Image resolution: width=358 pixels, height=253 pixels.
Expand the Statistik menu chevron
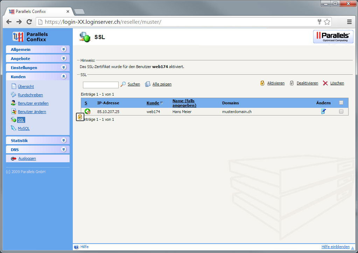64,140
